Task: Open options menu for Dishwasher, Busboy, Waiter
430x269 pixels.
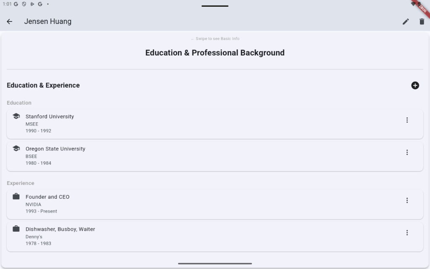Action: coord(407,233)
